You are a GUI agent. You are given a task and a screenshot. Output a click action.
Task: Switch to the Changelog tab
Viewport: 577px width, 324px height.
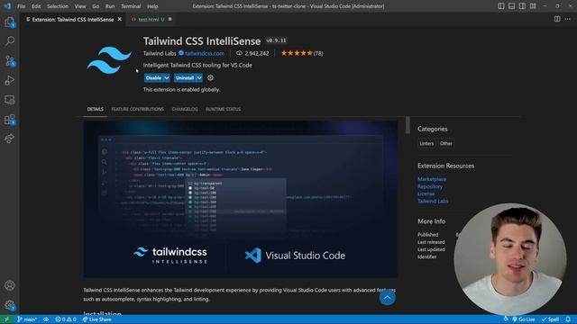185,109
